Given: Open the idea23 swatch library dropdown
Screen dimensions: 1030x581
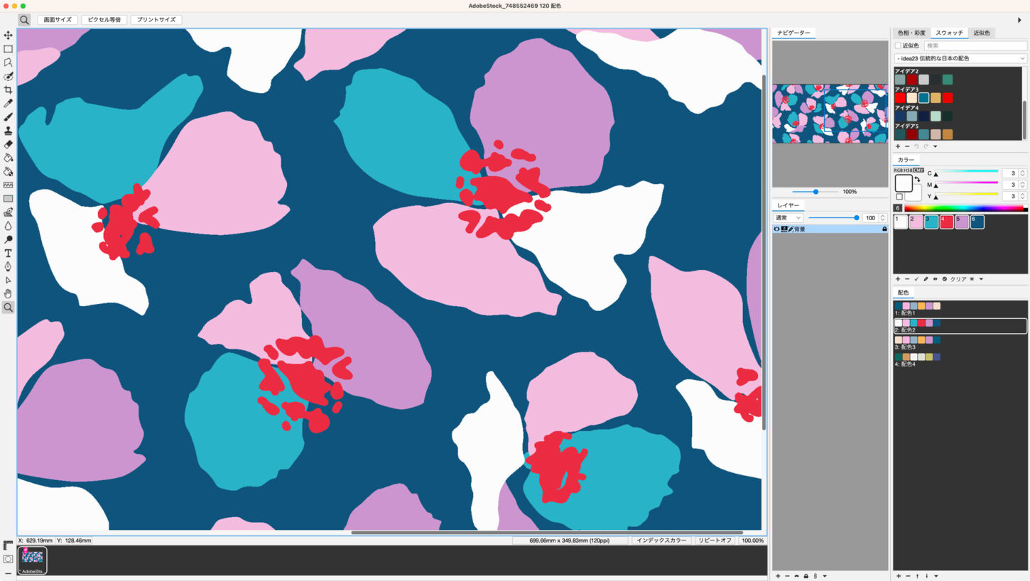Looking at the screenshot, I should click(960, 58).
